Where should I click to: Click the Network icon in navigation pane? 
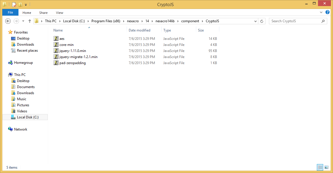pos(10,129)
